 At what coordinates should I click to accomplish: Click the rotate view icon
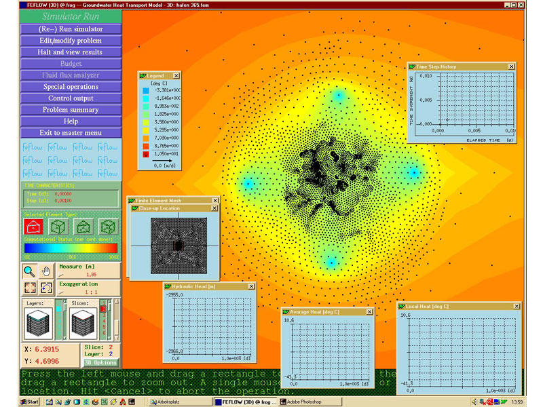click(x=46, y=288)
